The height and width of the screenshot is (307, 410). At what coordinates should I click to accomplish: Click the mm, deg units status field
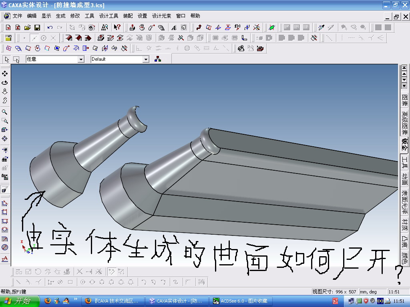(373, 291)
